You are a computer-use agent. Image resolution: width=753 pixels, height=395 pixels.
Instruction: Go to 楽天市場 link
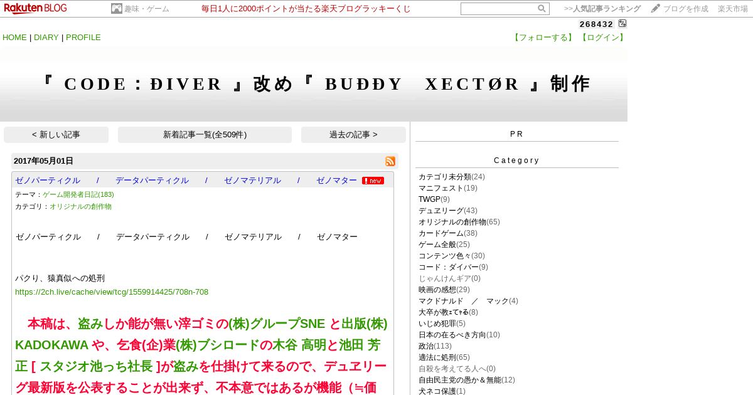click(x=733, y=9)
